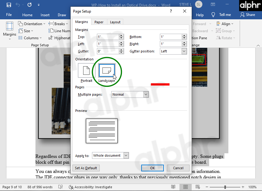Click the zoom in plus button

click(243, 187)
